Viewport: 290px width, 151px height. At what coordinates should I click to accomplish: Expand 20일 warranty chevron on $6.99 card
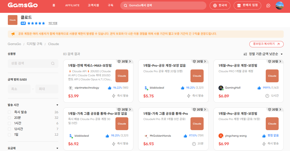coord(280,109)
